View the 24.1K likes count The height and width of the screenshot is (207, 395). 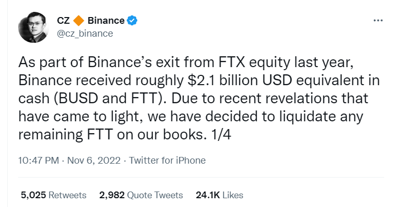pyautogui.click(x=208, y=195)
